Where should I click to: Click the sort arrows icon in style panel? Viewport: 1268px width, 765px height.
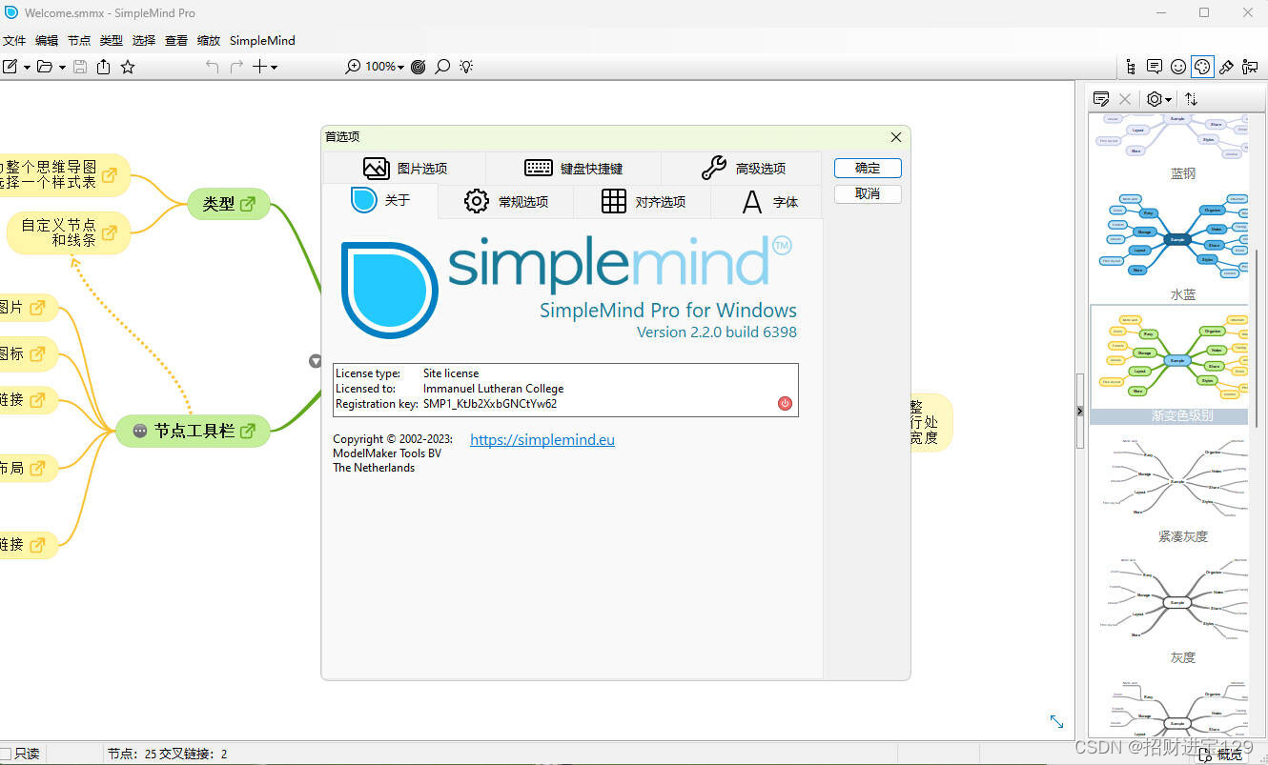click(x=1191, y=99)
